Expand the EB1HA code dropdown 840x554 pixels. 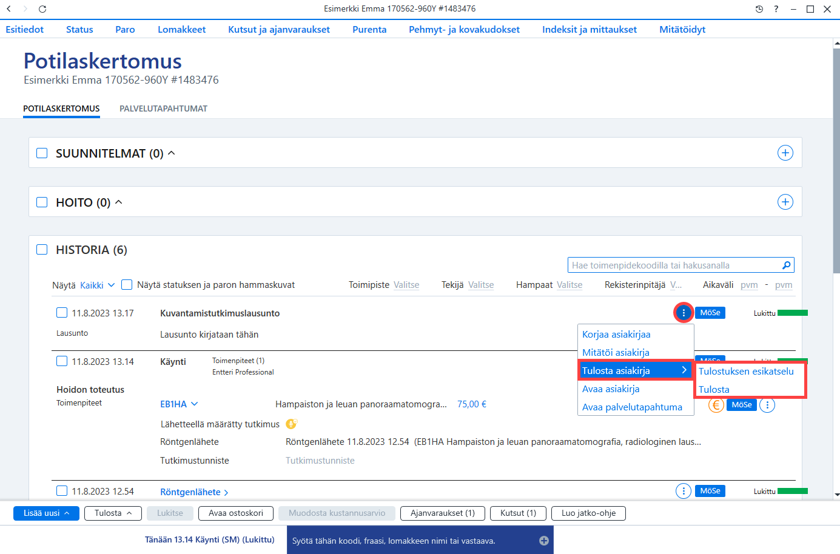(x=179, y=404)
